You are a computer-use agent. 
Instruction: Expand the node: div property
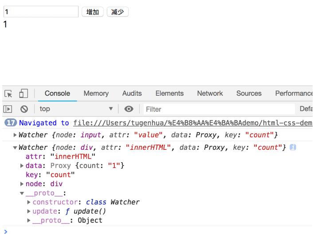point(23,184)
